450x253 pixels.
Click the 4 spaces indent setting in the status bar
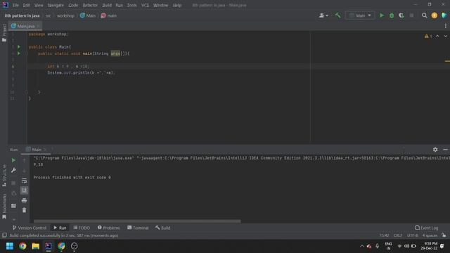[430, 235]
